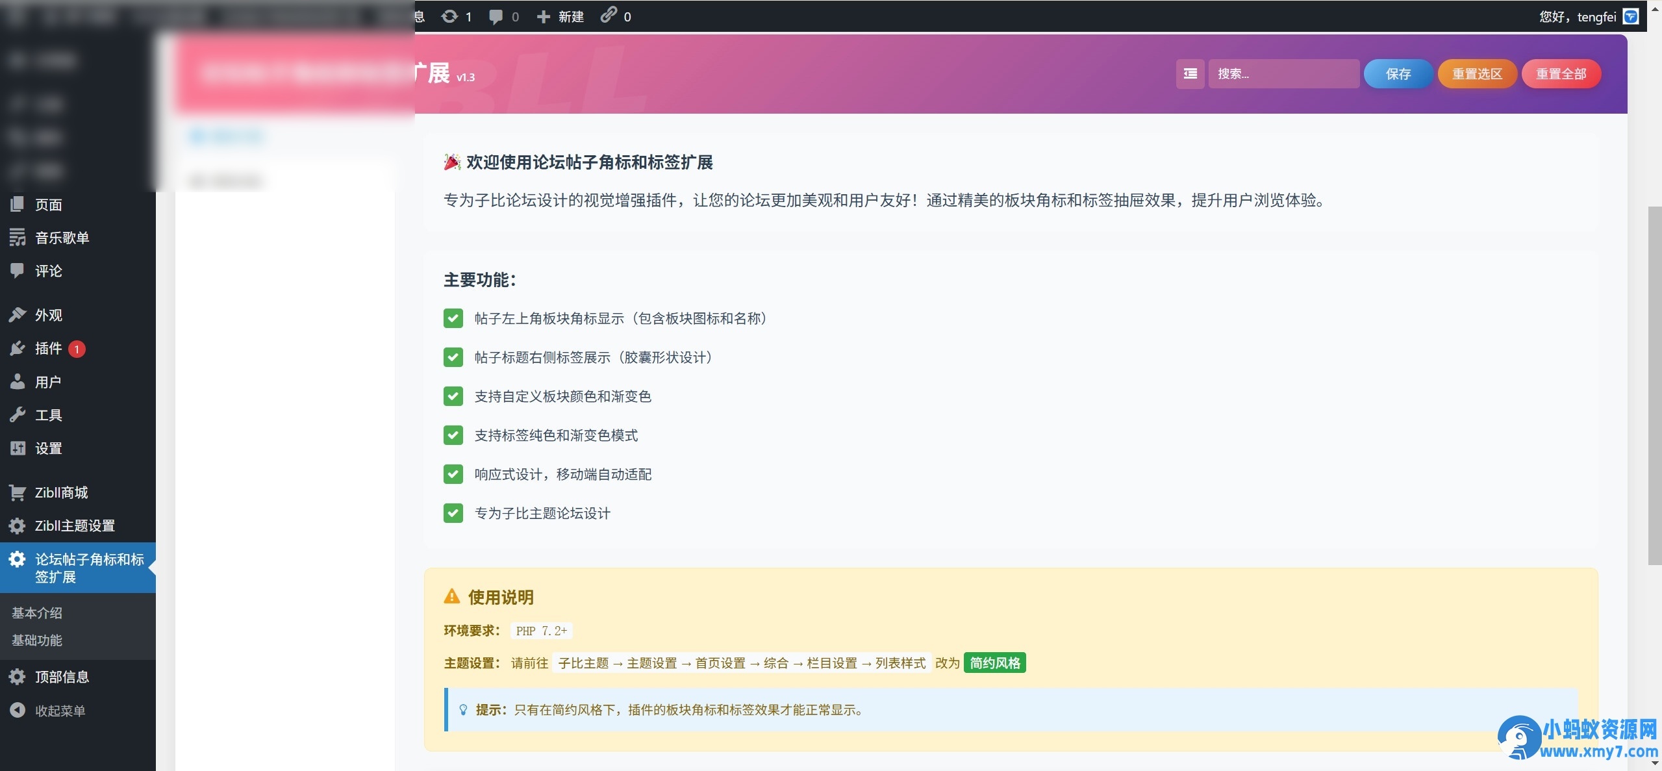Screen dimensions: 1662x771
Task: Open the 基本介绍 submenu item
Action: click(x=36, y=612)
